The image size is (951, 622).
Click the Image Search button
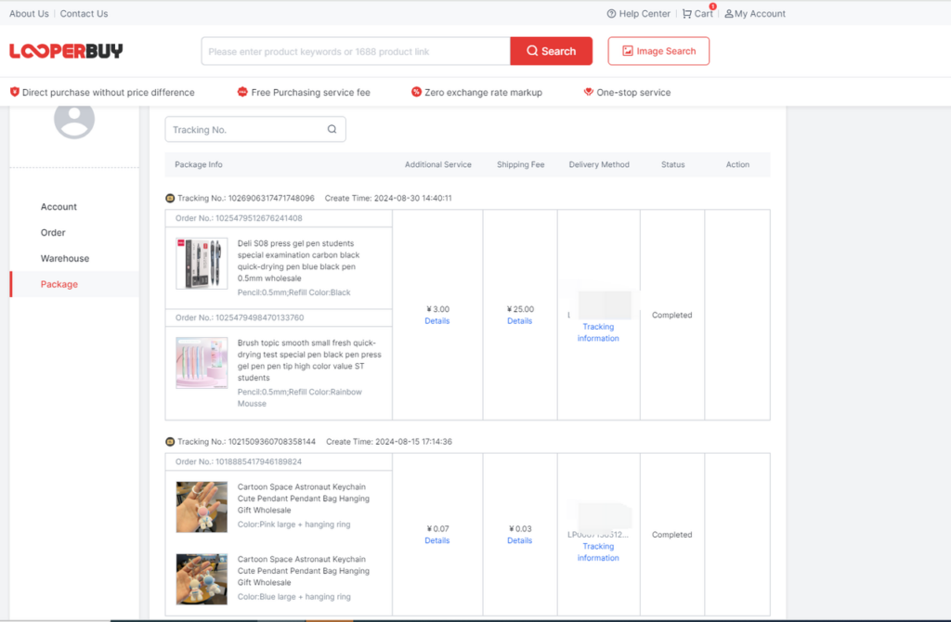click(x=658, y=51)
